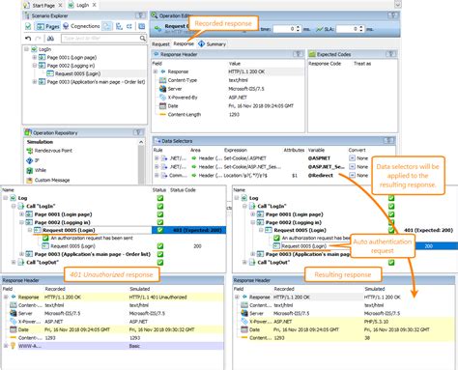
Task: Click the 'Status Code' column header in left log
Action: click(x=183, y=190)
